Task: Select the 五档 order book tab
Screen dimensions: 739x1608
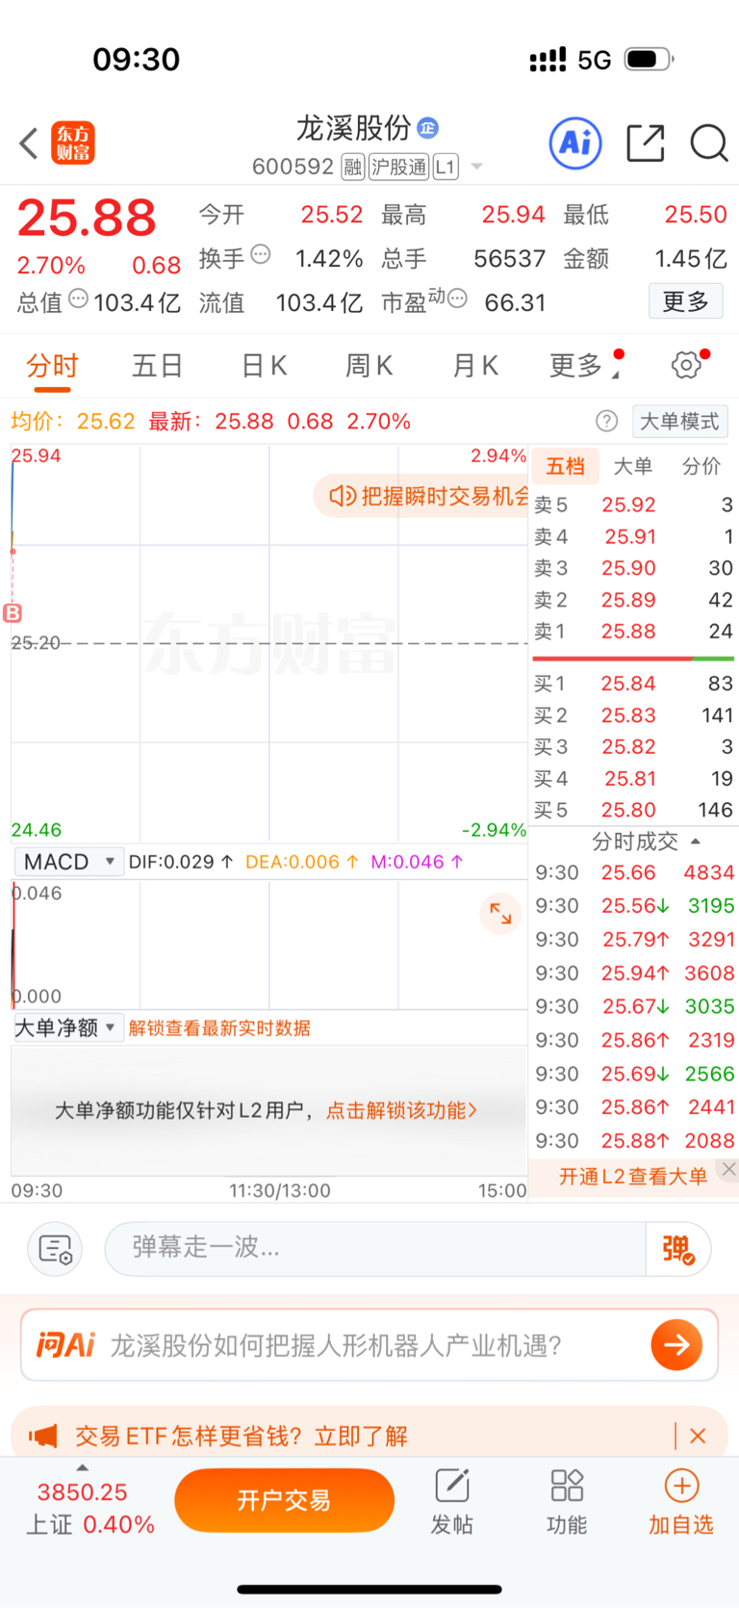Action: point(566,466)
